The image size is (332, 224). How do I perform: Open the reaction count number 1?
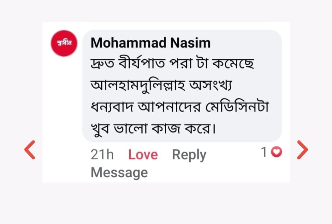click(x=264, y=152)
